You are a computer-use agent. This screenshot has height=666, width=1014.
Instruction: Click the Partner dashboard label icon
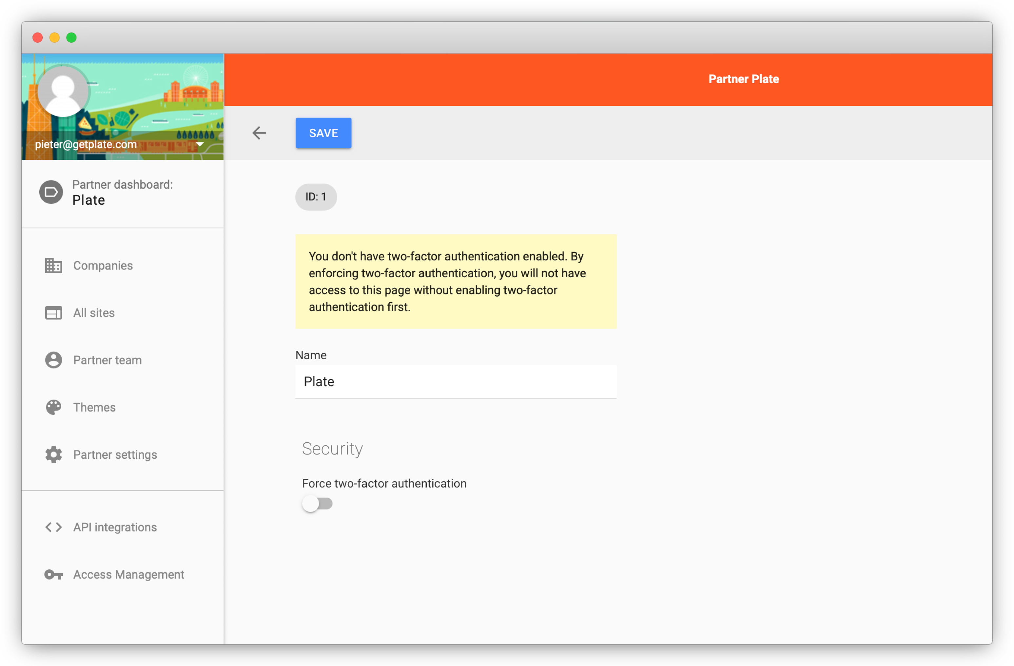(51, 192)
